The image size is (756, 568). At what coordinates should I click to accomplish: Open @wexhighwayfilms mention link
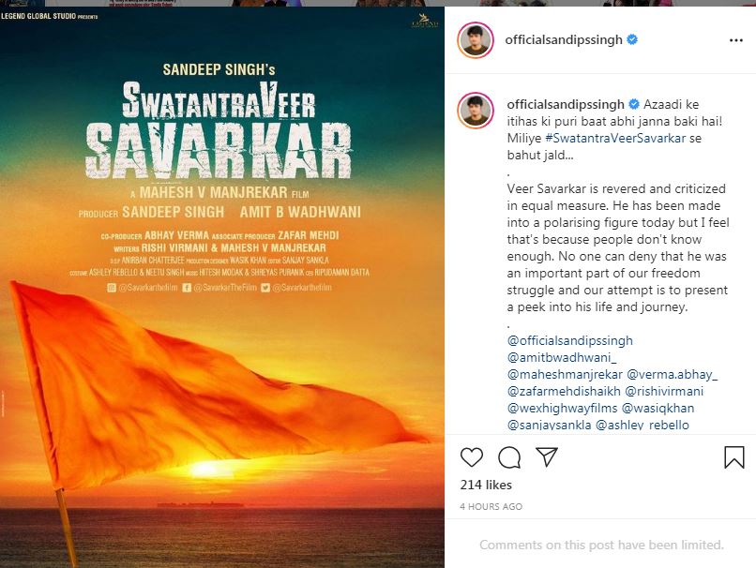point(562,408)
